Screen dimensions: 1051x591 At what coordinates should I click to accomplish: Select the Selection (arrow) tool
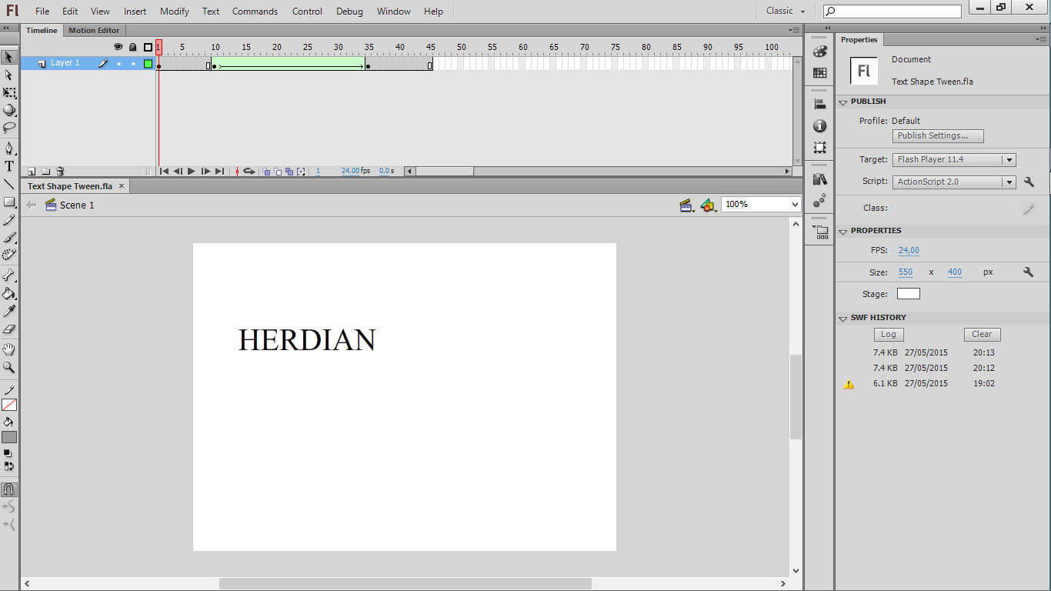pos(9,57)
